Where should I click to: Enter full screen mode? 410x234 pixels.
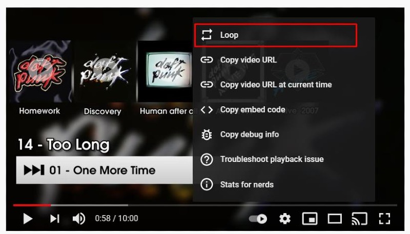tap(385, 219)
